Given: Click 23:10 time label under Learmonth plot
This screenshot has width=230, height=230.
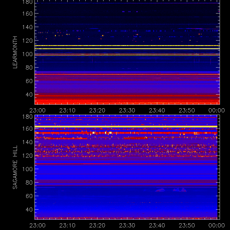Looking at the screenshot, I should pos(67,110).
